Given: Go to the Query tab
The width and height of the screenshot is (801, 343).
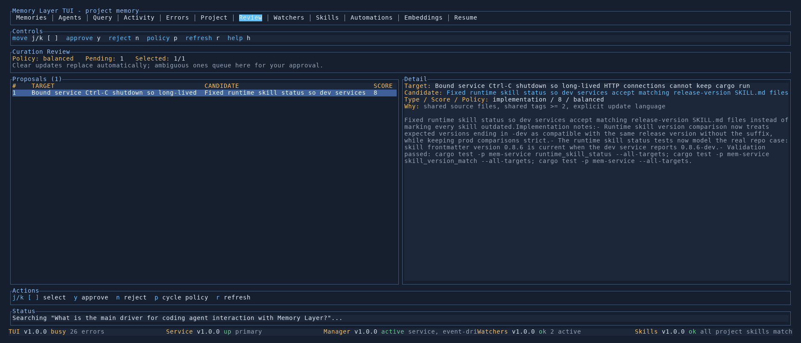Looking at the screenshot, I should (x=102, y=17).
